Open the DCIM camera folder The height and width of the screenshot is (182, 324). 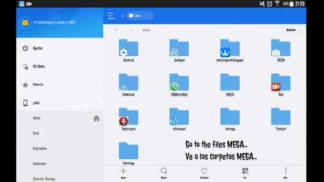(281, 51)
